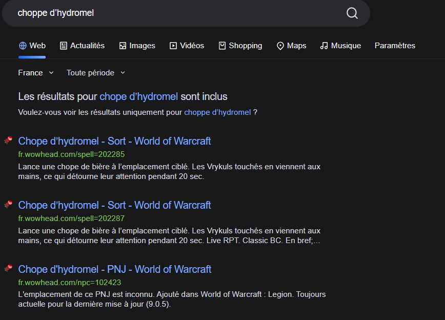
Task: Click the map pin icon beside Maps
Action: 280,46
